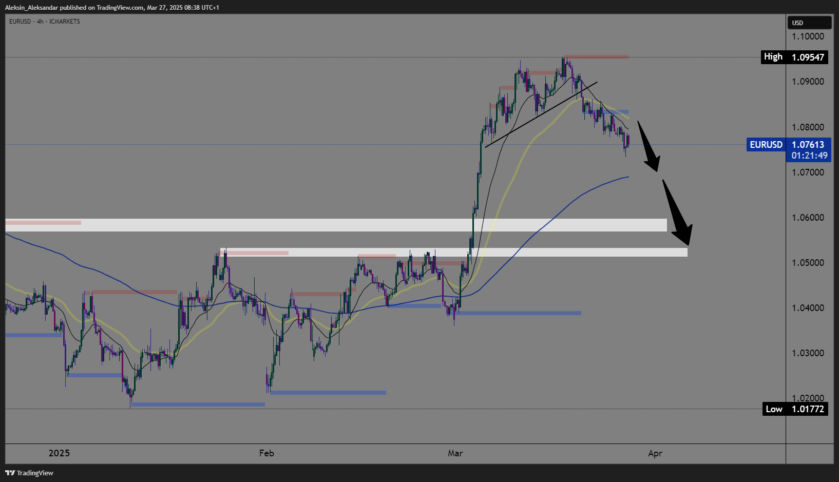Click the Apr time axis label
This screenshot has height=482, width=839.
pyautogui.click(x=655, y=453)
